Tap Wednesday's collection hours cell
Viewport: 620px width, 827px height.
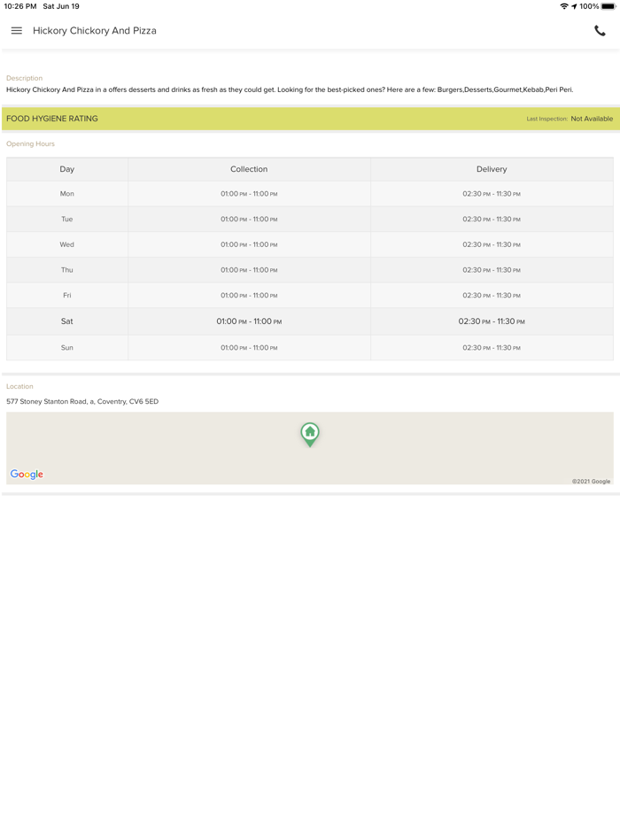(x=249, y=244)
